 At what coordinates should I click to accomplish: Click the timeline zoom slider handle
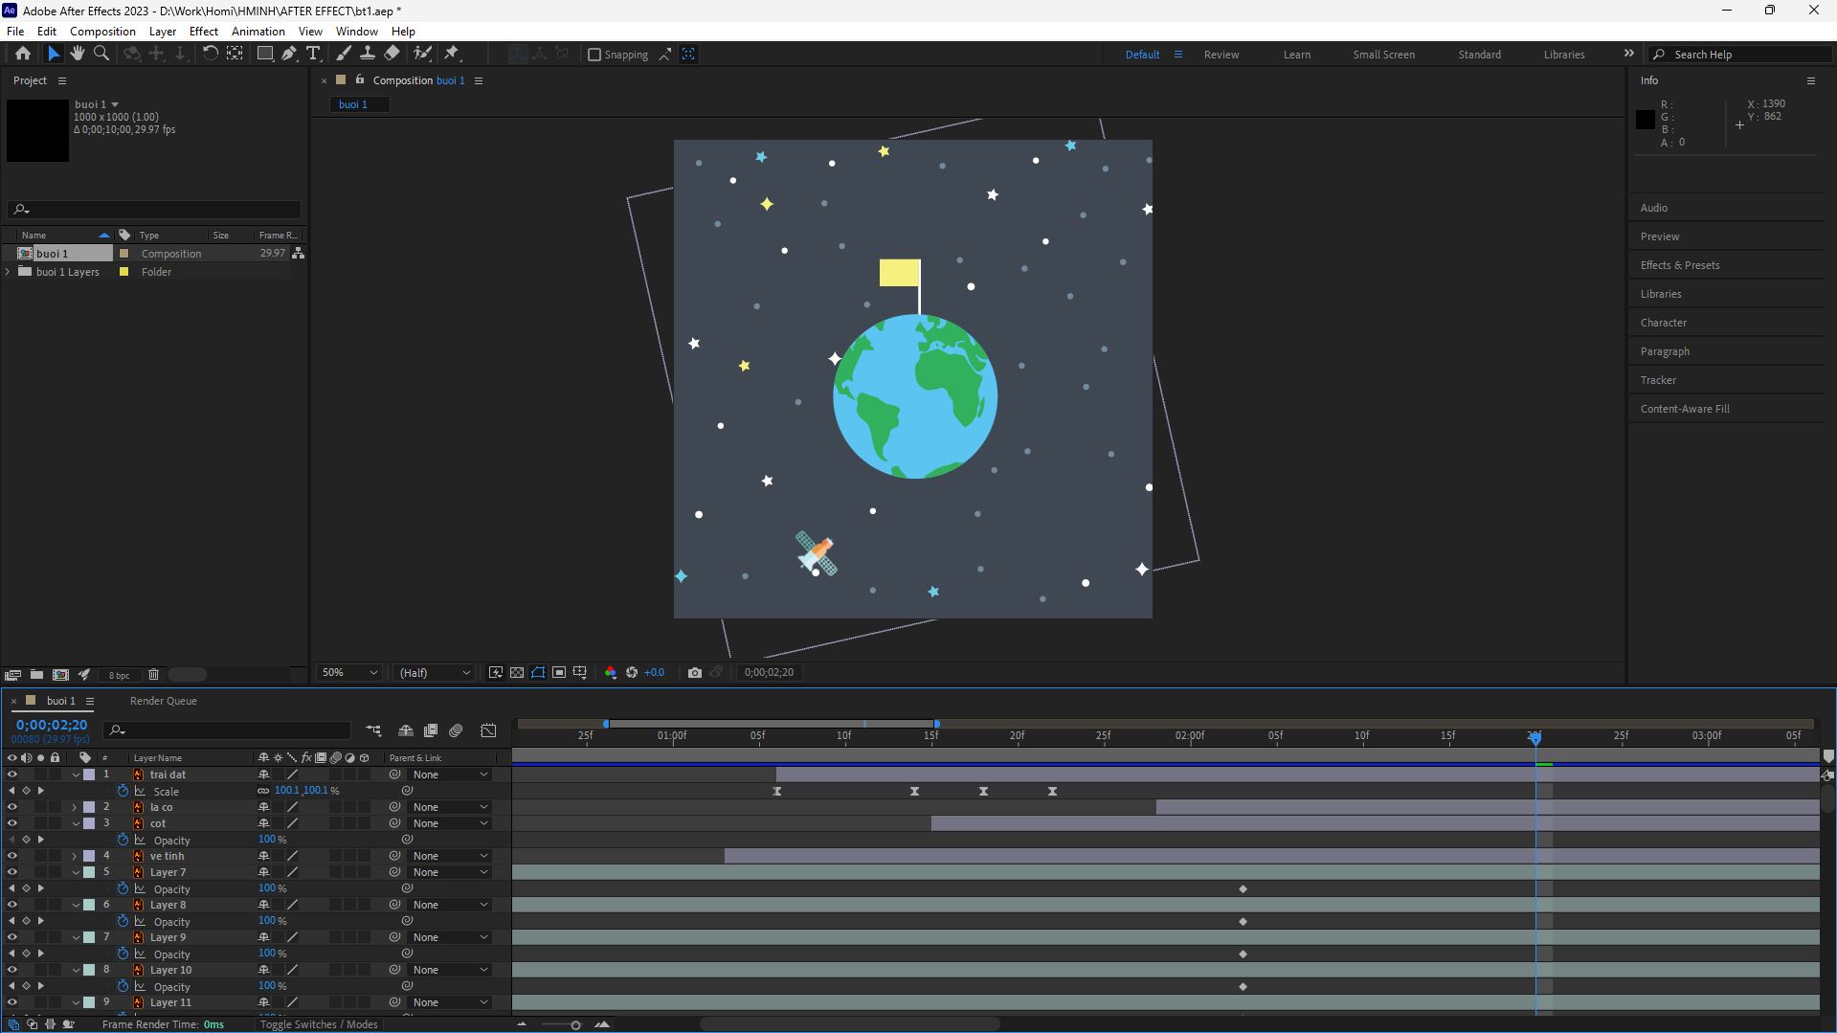click(x=575, y=1025)
